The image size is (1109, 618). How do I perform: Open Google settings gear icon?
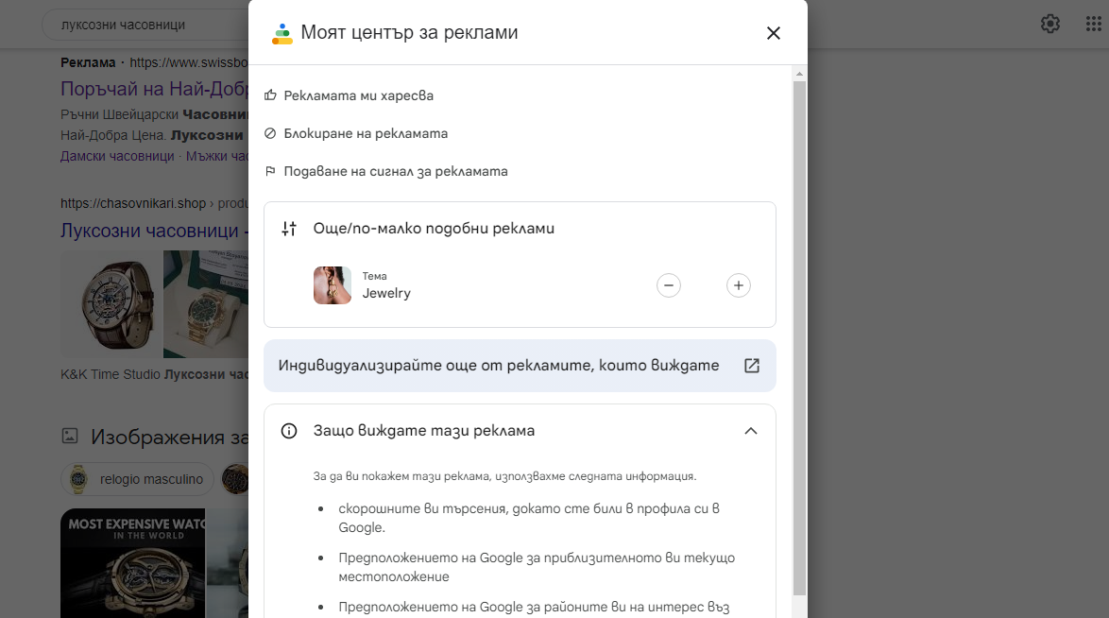1049,24
